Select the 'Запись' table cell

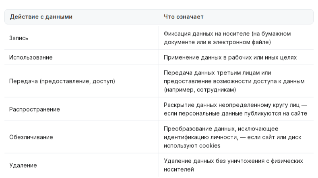click(x=19, y=38)
